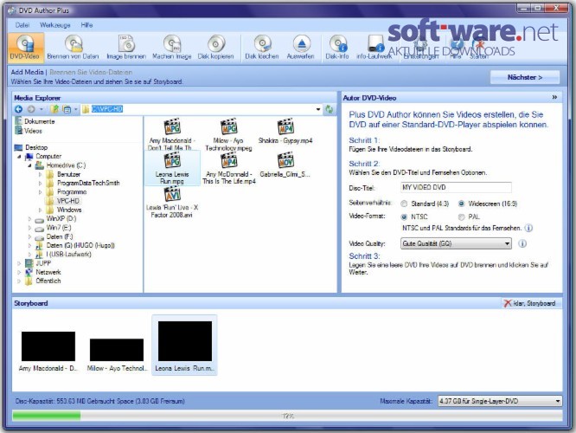This screenshot has width=576, height=433.
Task: Click the Disc-Titel input field
Action: click(x=456, y=188)
